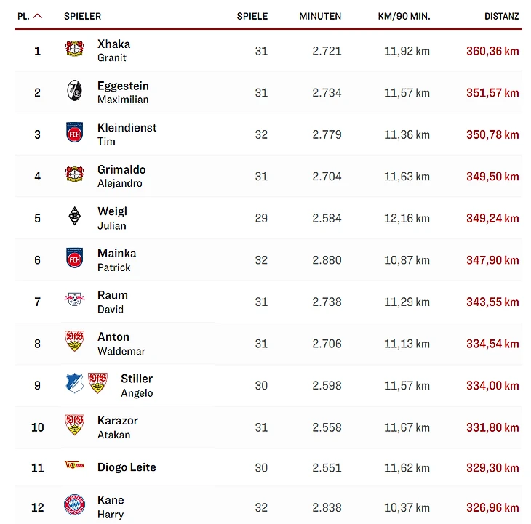Toggle sort order arrow next to PL.
531x524 pixels.
(x=38, y=16)
